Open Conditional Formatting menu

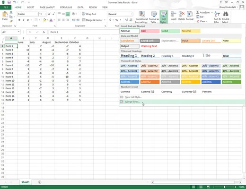point(141,17)
